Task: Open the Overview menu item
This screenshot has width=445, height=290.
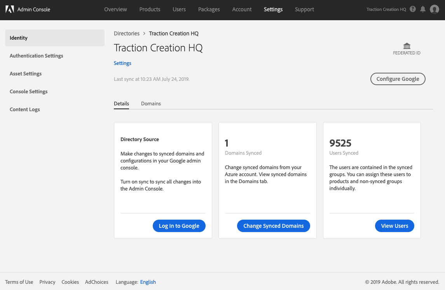Action: click(115, 9)
